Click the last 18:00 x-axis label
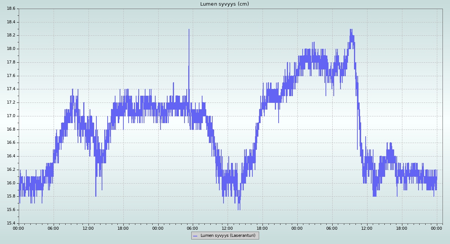 (402, 228)
